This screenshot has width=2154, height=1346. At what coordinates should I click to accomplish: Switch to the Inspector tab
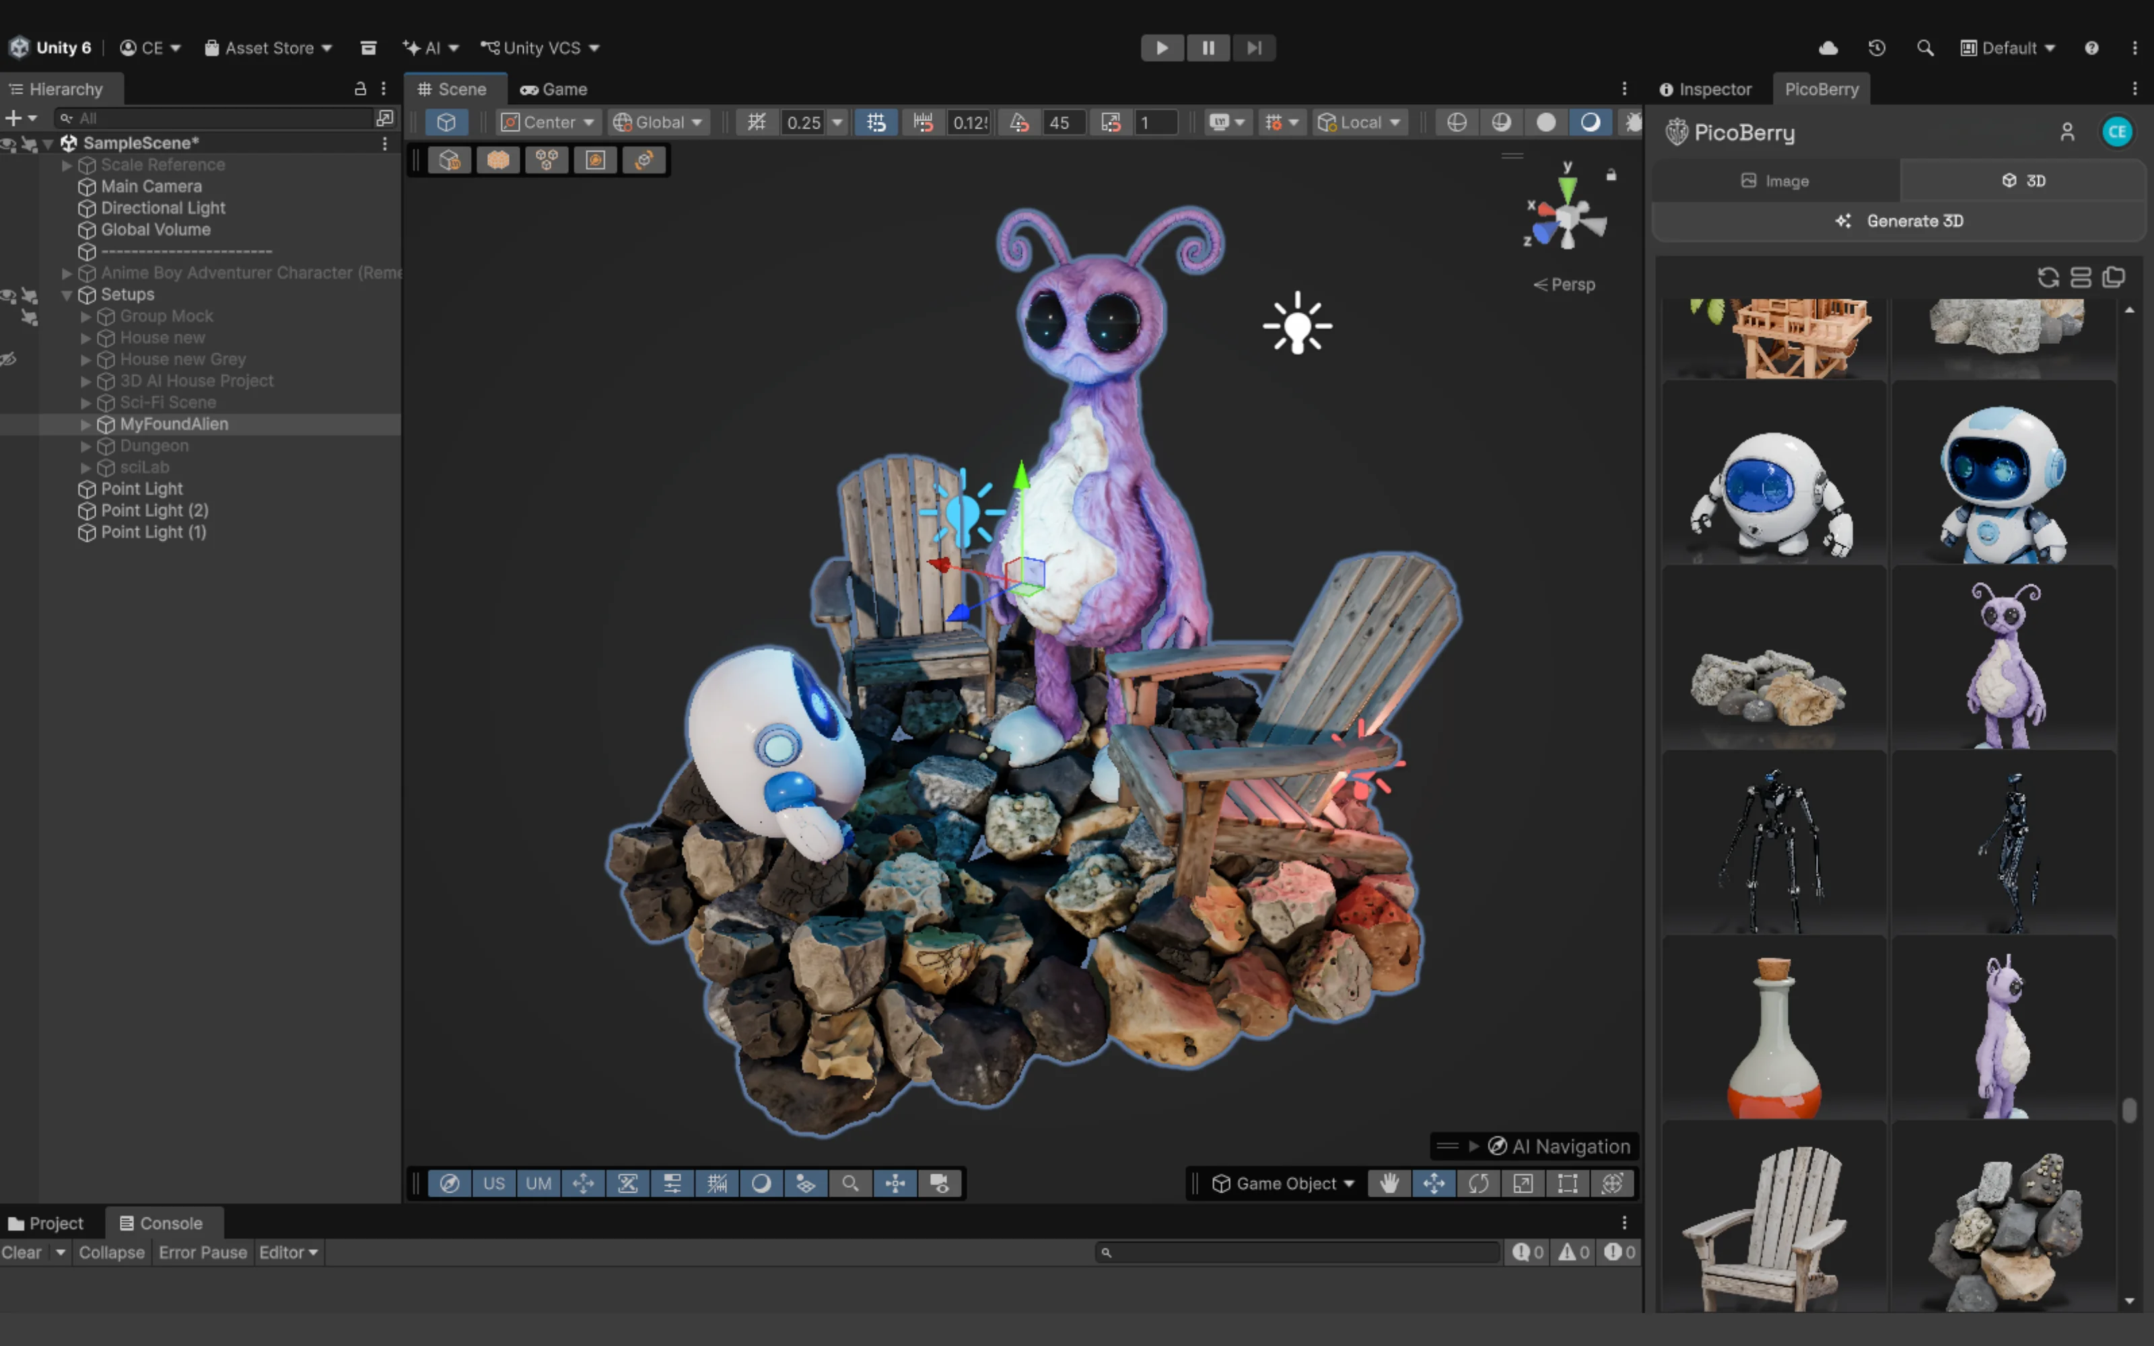(1706, 89)
